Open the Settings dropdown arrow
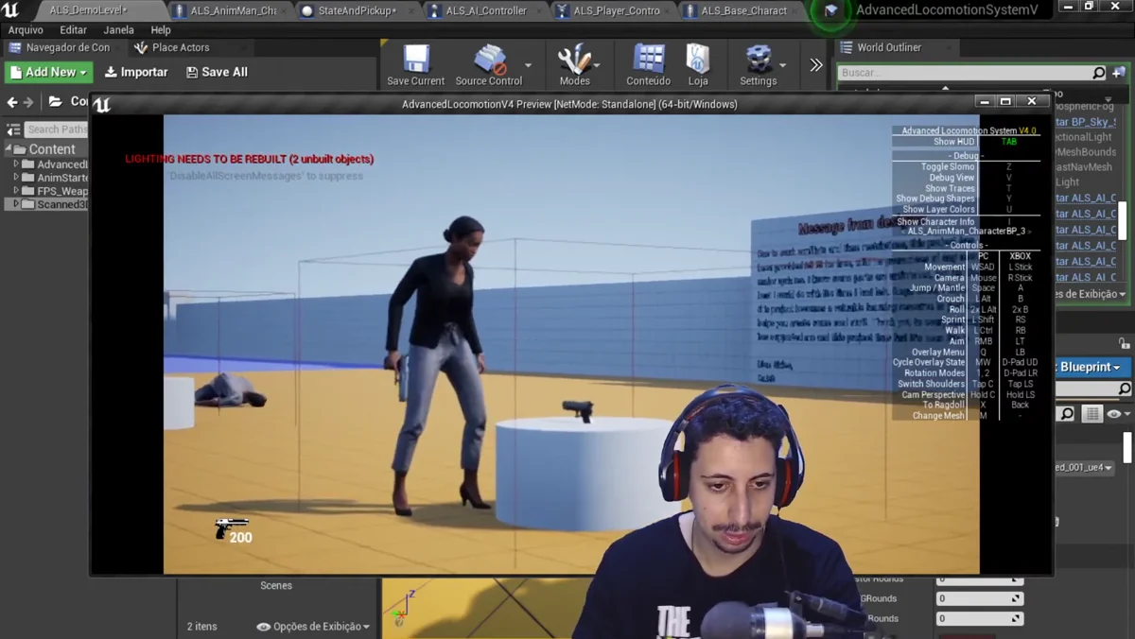This screenshot has width=1135, height=639. coord(783,65)
